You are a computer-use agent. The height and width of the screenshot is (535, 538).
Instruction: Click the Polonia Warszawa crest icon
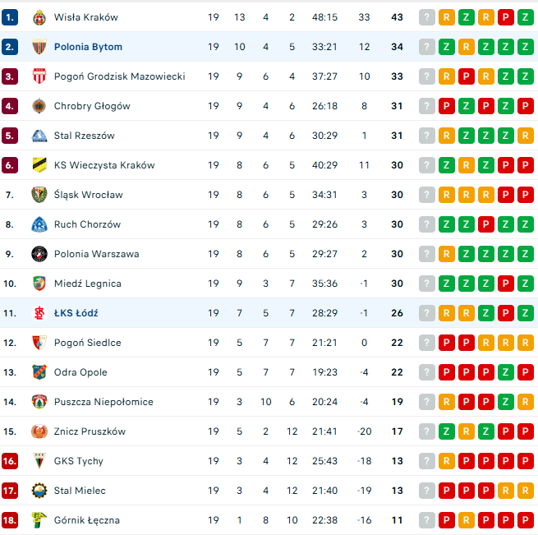click(39, 254)
